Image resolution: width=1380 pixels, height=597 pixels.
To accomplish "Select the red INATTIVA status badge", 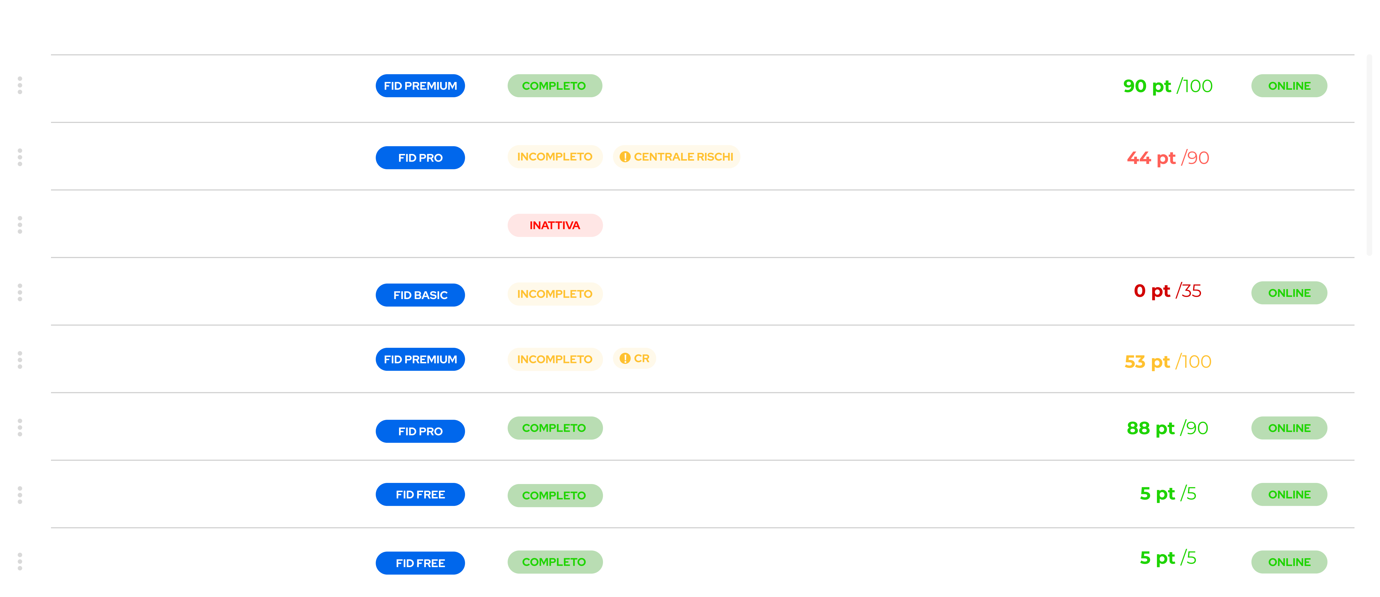I will pyautogui.click(x=555, y=225).
